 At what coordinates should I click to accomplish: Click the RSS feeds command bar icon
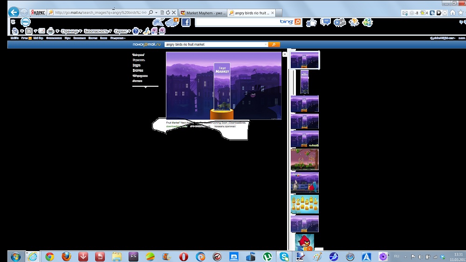coord(28,31)
